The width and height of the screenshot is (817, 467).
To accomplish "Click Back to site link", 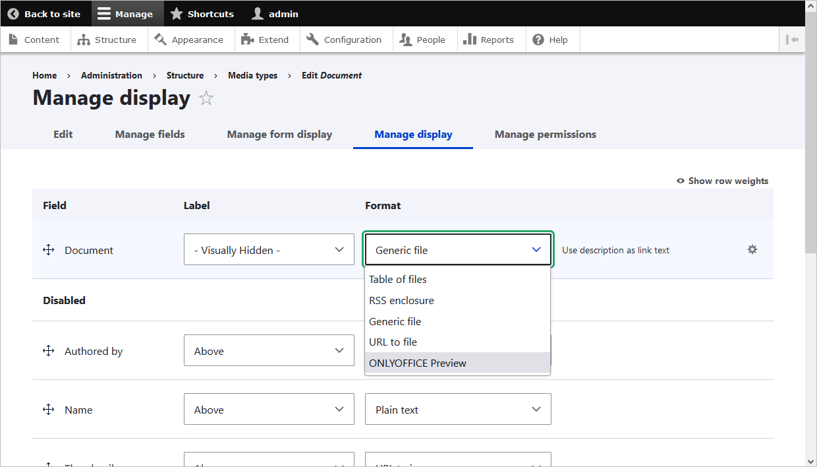I will tap(44, 14).
